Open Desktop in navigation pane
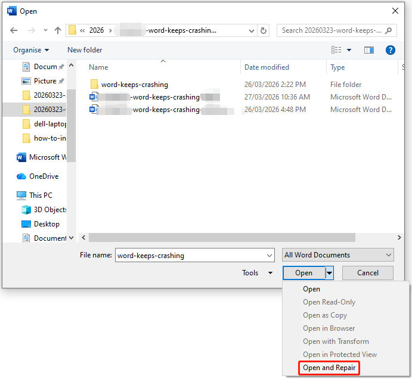The height and width of the screenshot is (379, 412). 40,224
